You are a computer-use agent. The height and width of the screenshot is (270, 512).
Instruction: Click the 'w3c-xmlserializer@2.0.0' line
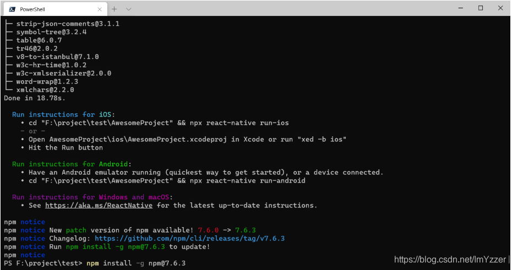click(x=64, y=73)
